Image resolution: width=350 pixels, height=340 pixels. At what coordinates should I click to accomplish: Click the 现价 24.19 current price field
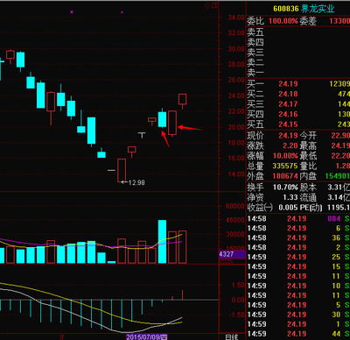click(x=272, y=136)
